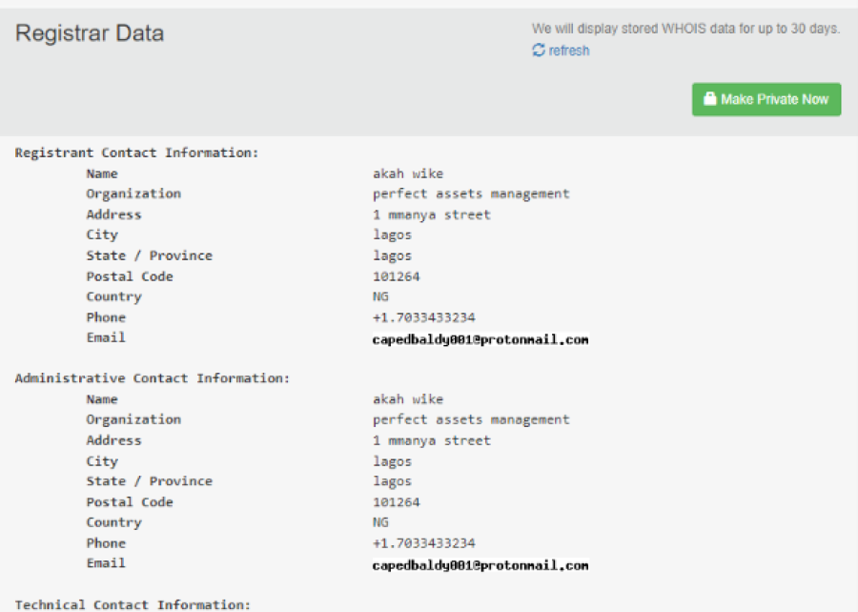Click the administrative State / Province label
The width and height of the screenshot is (858, 612).
149,481
